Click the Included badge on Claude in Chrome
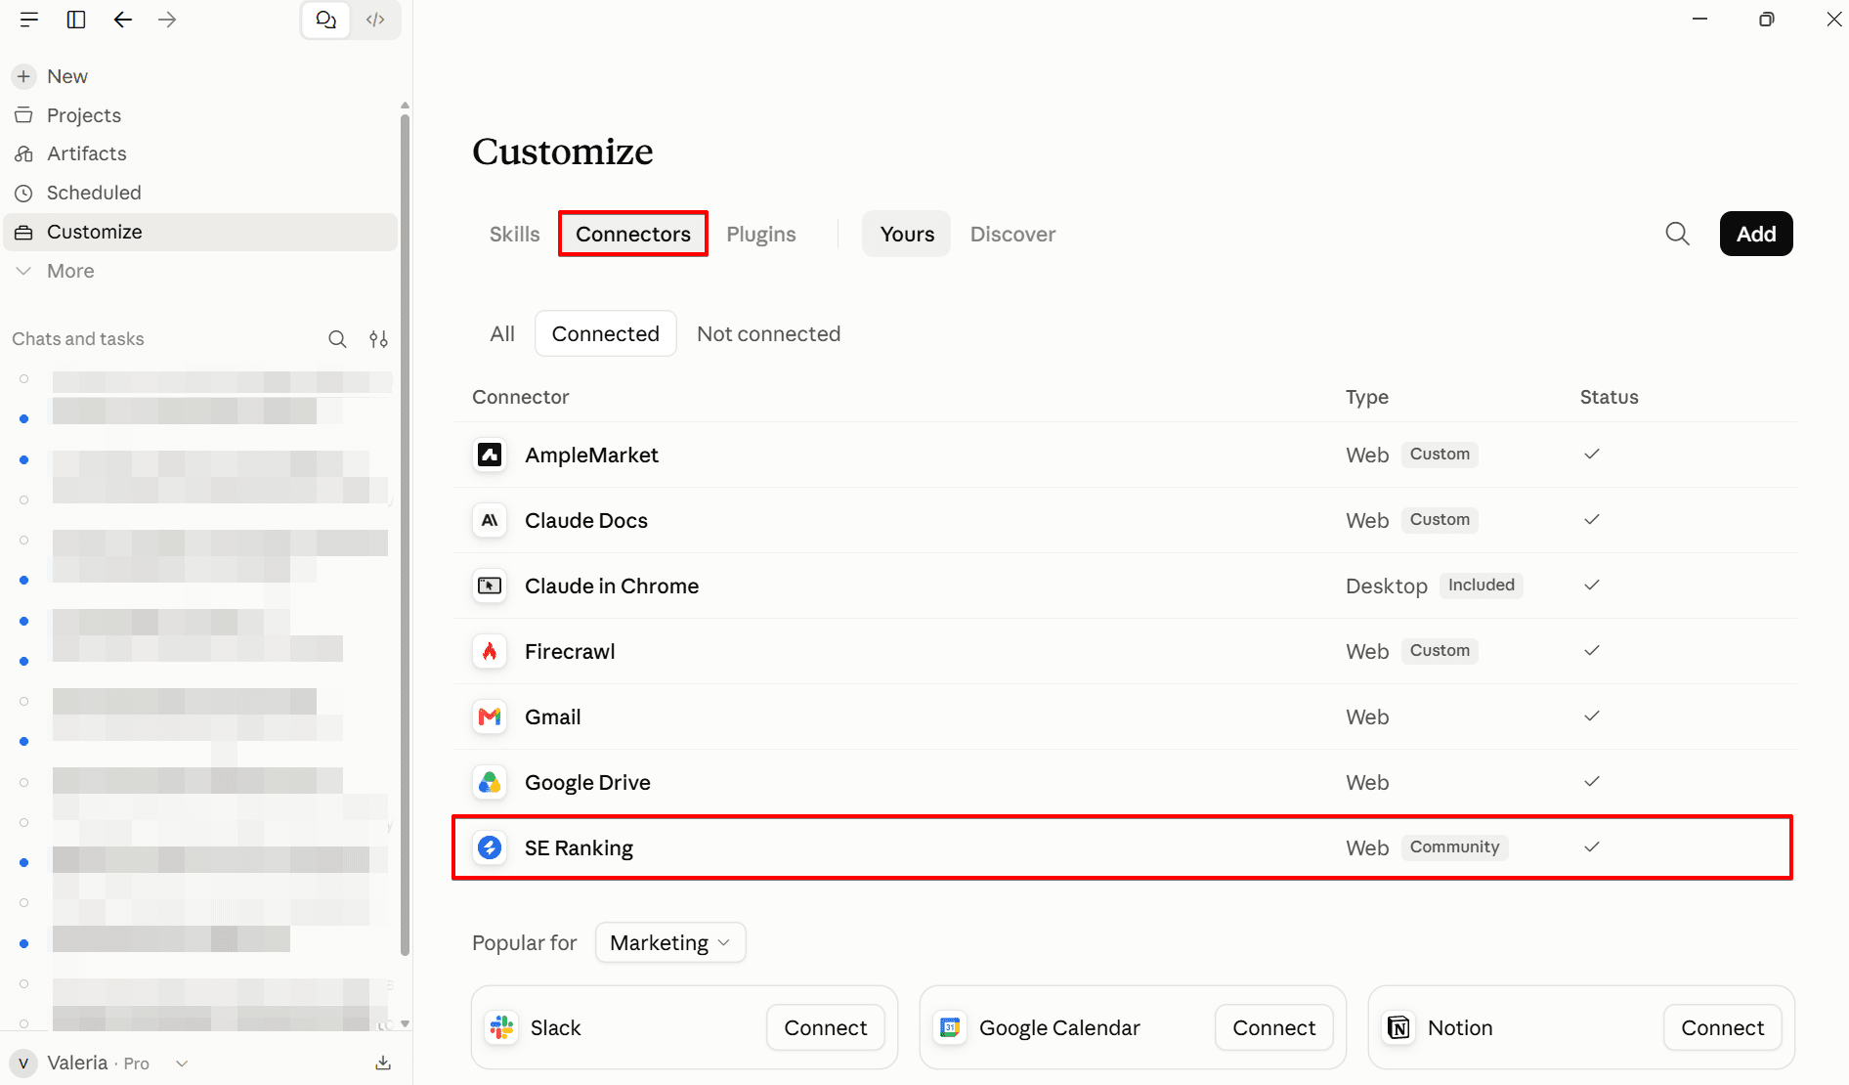 coord(1482,586)
